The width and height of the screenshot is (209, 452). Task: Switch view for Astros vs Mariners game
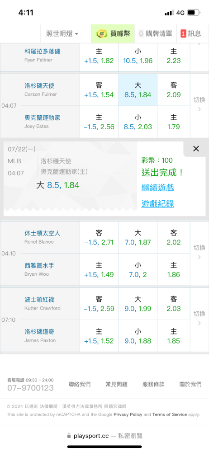click(199, 252)
